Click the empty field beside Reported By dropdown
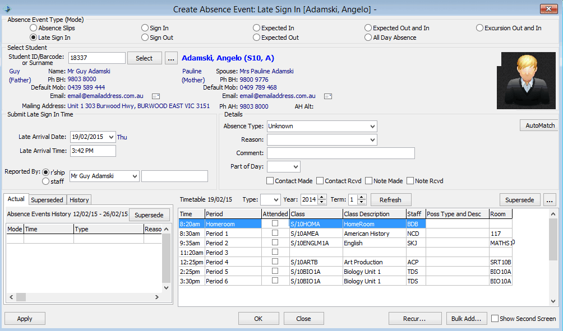This screenshot has height=331, width=563. 174,176
